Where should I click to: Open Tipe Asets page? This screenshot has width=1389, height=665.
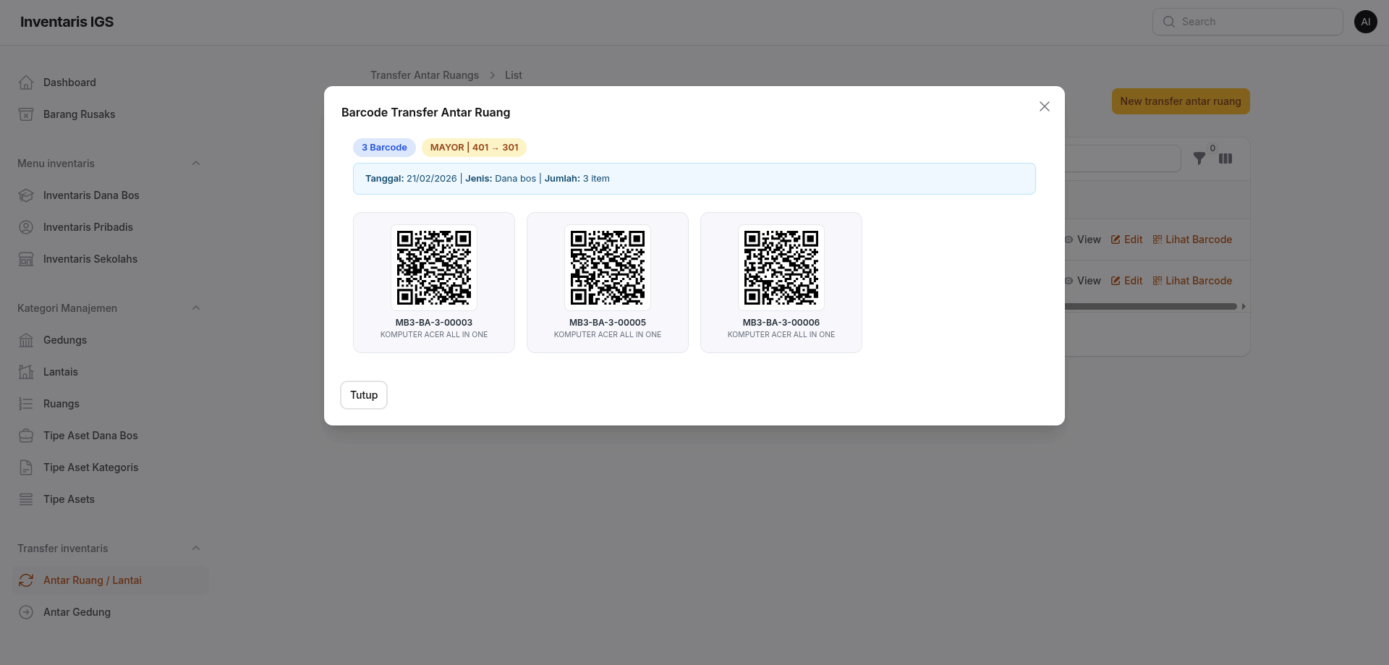110,499
